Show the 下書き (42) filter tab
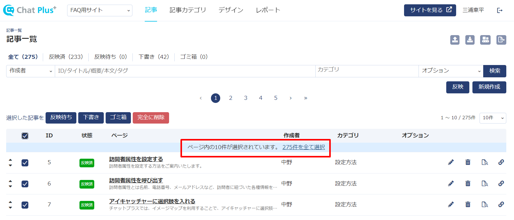 (x=154, y=57)
